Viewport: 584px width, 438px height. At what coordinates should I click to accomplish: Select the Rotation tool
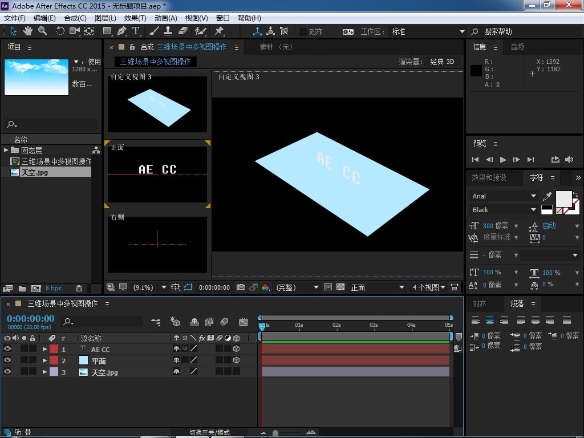coord(60,31)
